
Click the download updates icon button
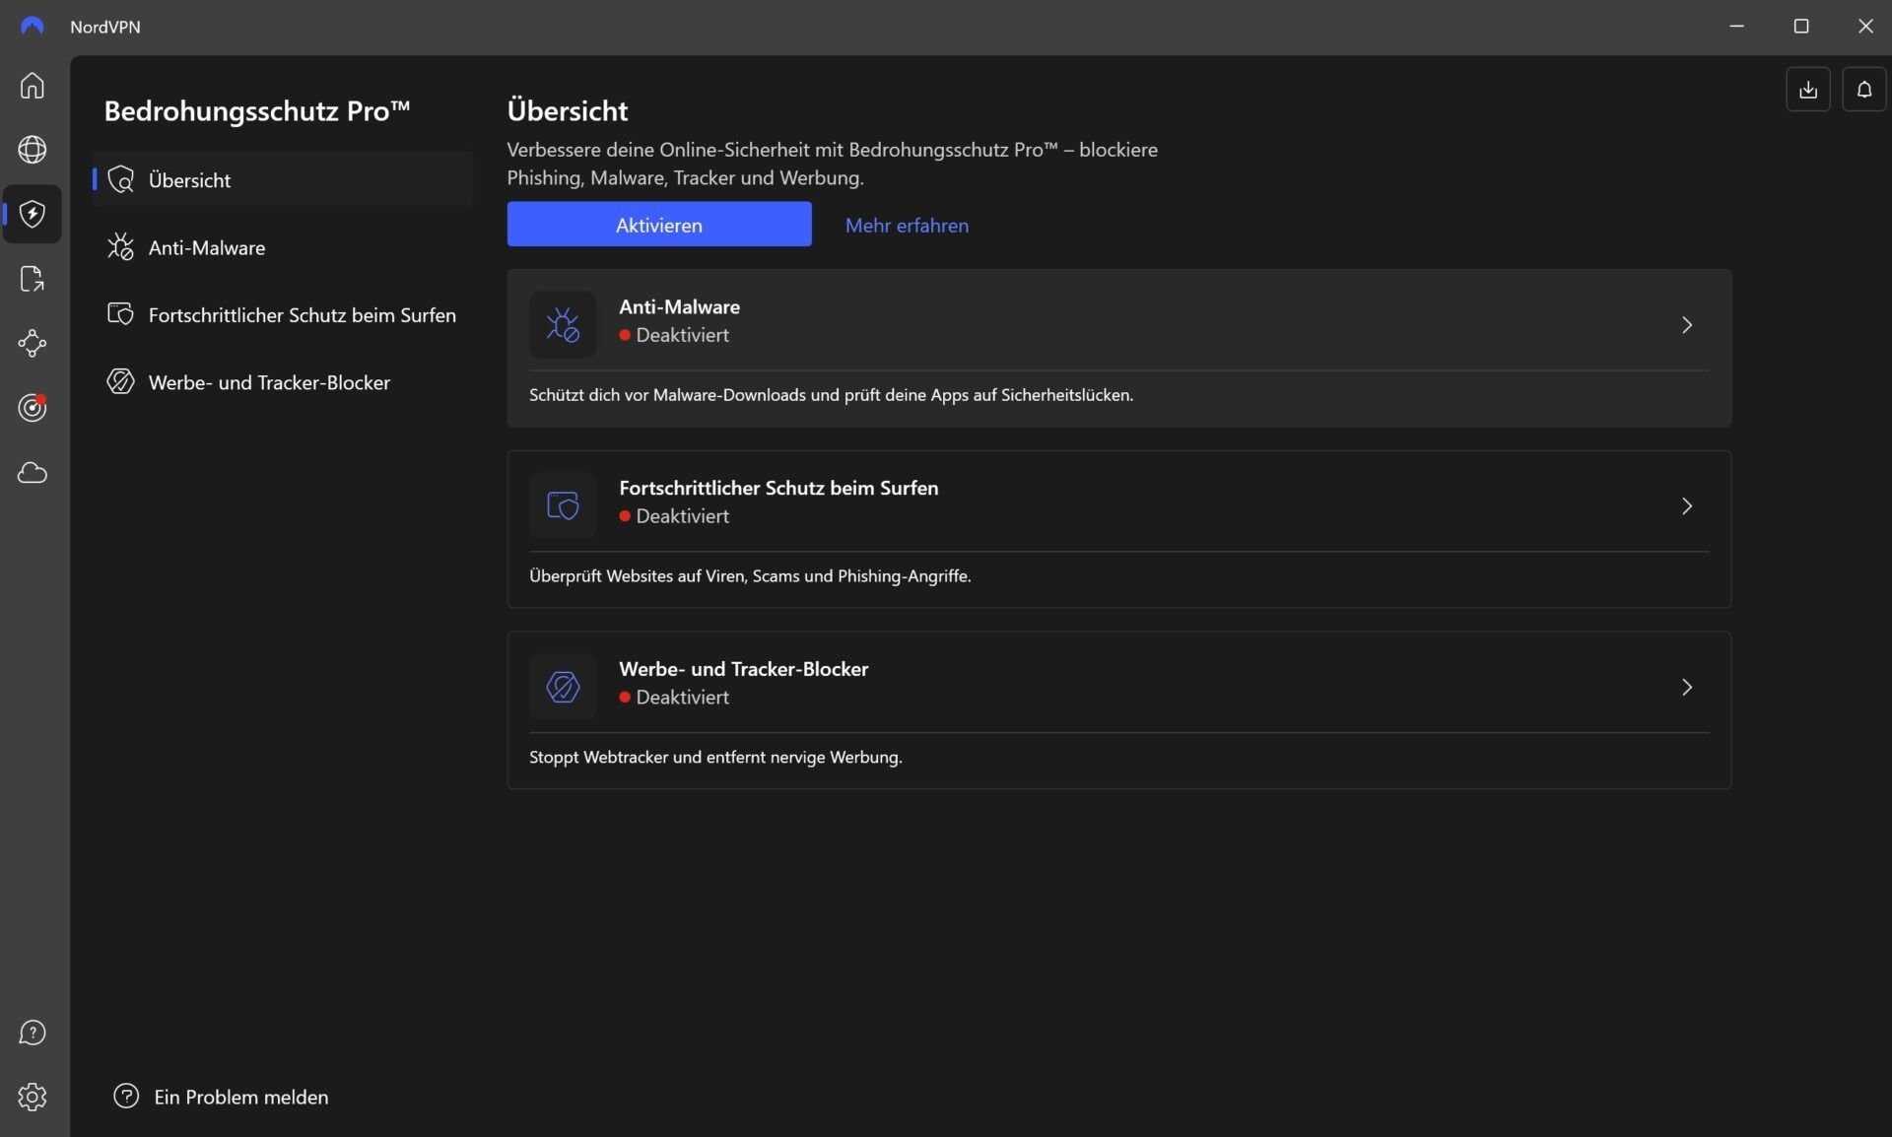pos(1808,90)
